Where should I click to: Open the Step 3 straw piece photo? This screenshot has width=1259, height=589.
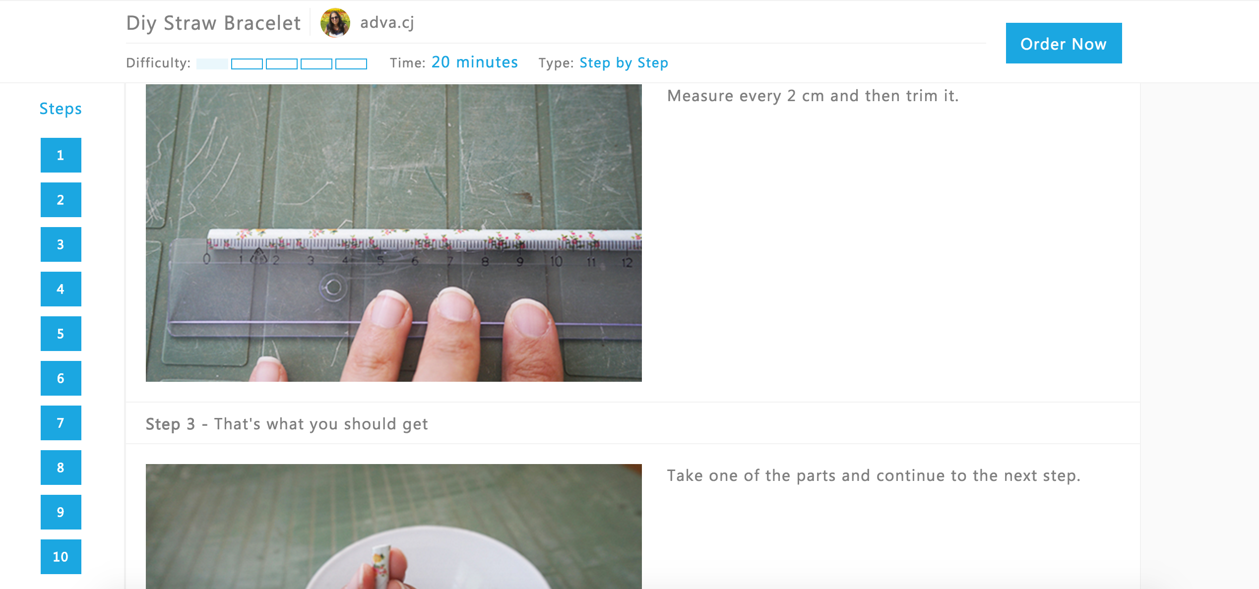tap(394, 527)
